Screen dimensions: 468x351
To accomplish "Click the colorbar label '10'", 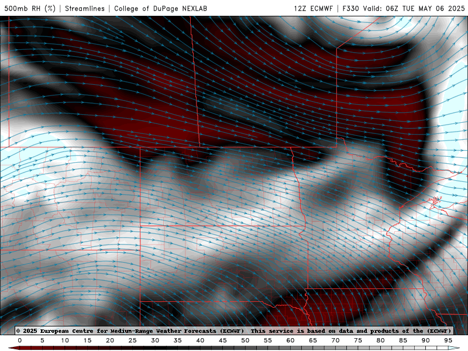I will (65, 340).
